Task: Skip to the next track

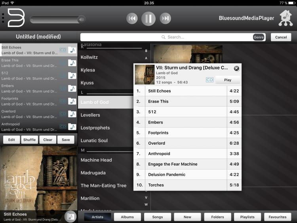Action: point(165,18)
